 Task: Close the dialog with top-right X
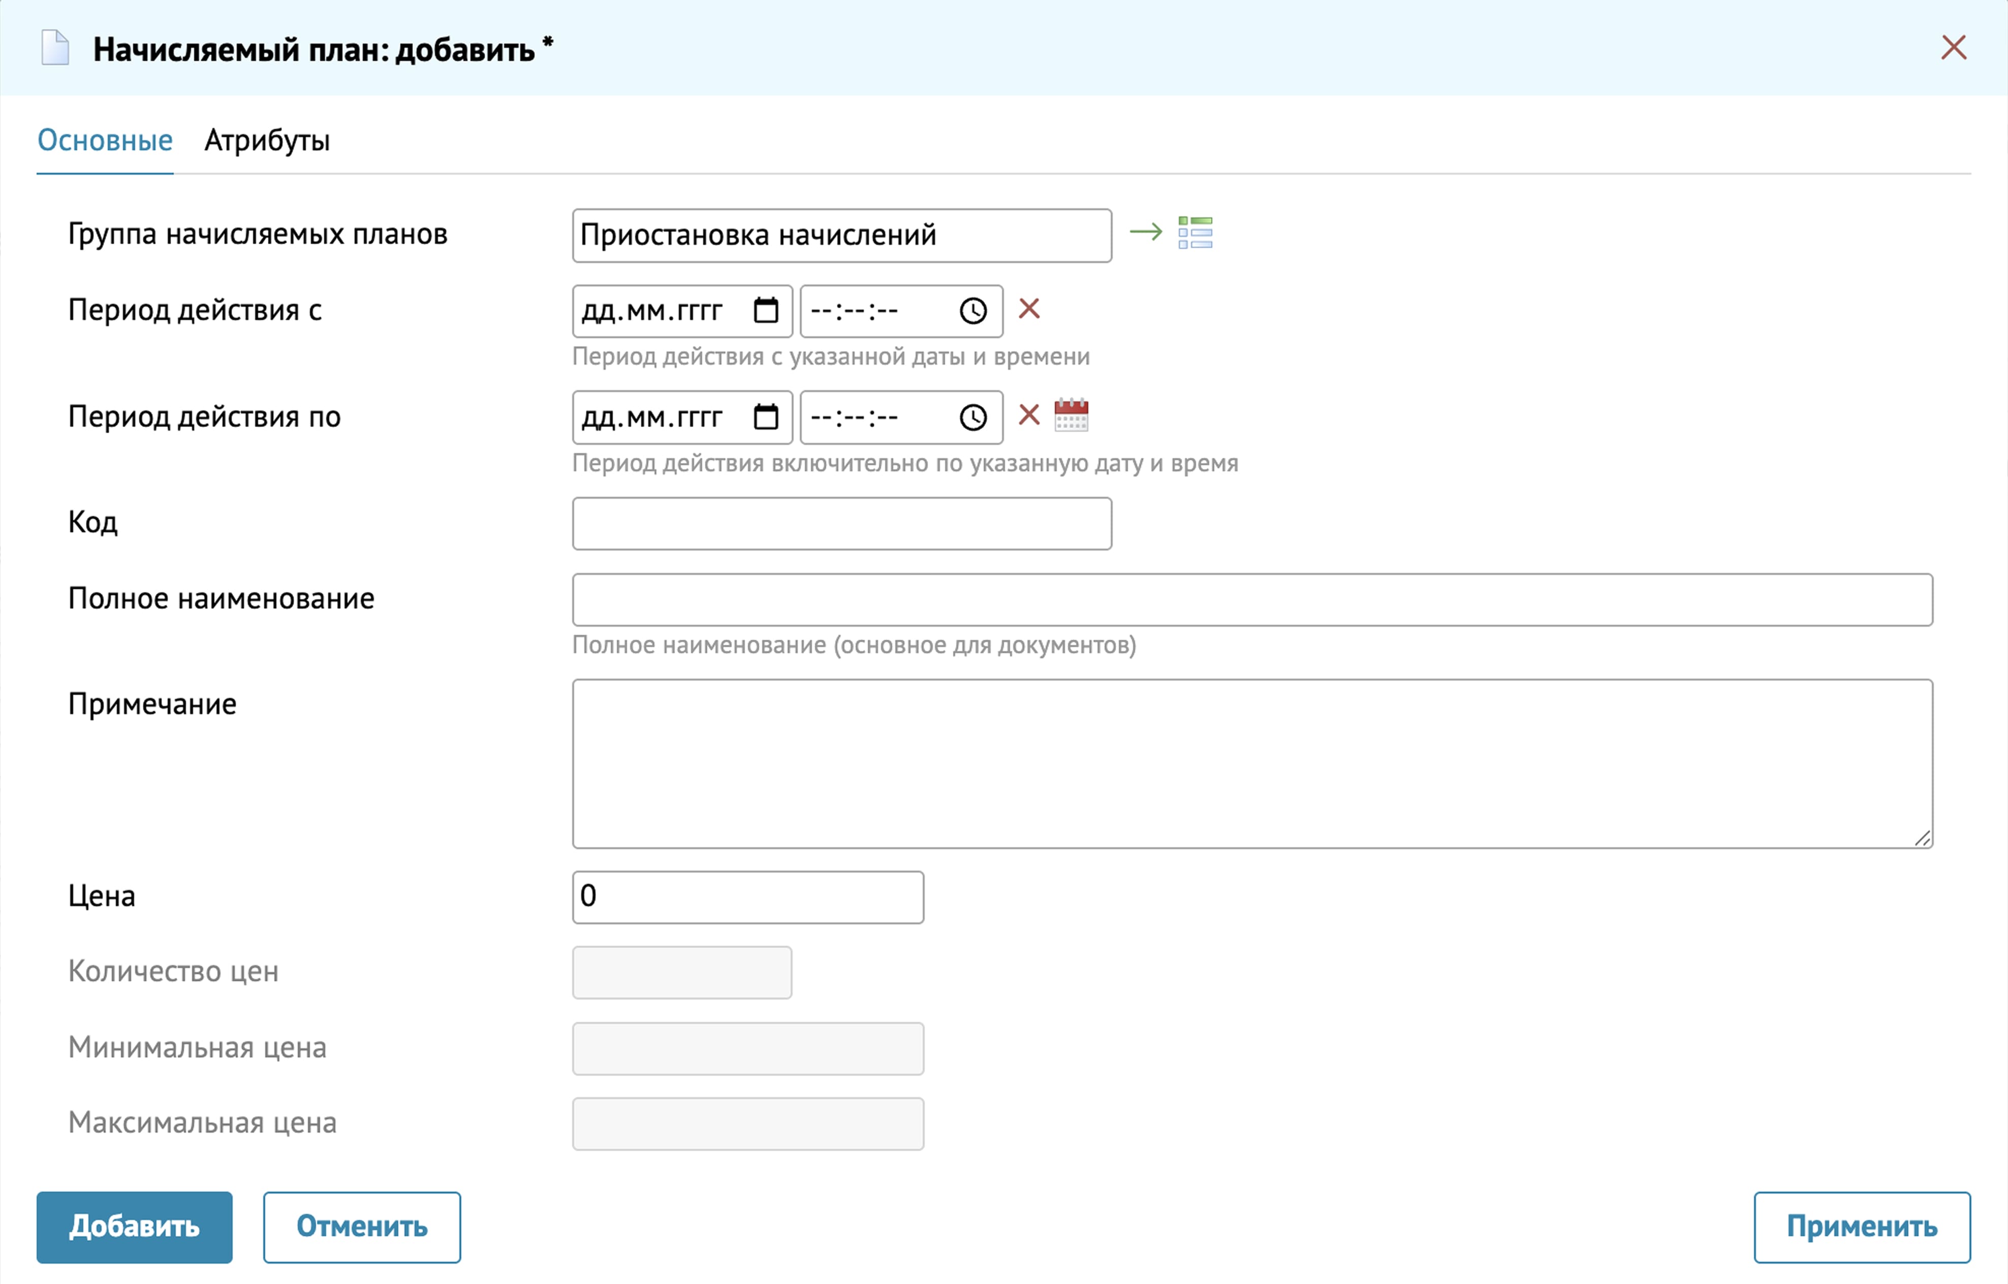coord(1953,48)
